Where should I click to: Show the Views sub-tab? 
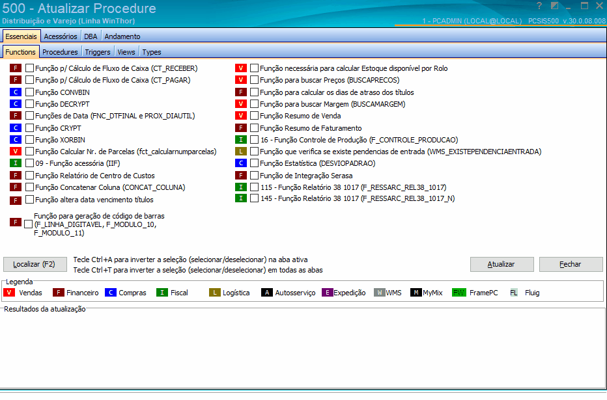(x=126, y=52)
